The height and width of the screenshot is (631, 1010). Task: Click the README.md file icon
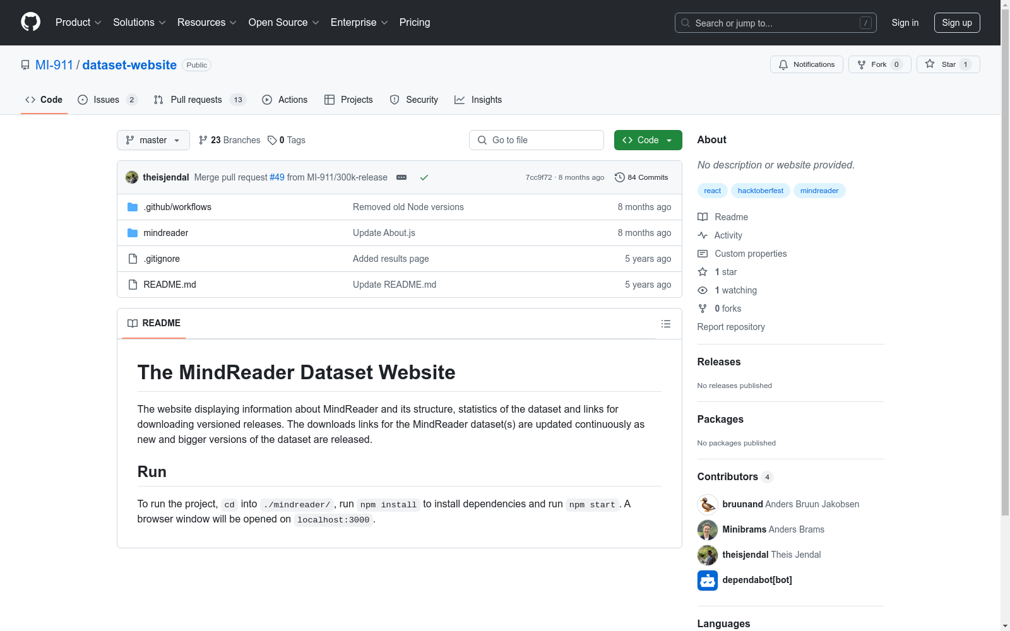coord(133,285)
